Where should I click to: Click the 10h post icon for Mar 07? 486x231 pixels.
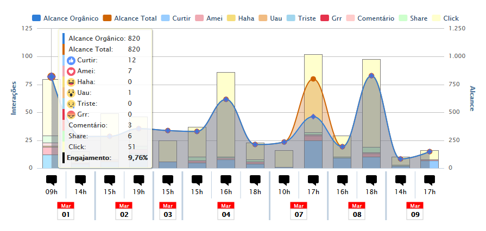coord(284,180)
